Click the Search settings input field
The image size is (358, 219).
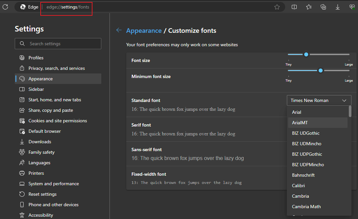(58, 44)
